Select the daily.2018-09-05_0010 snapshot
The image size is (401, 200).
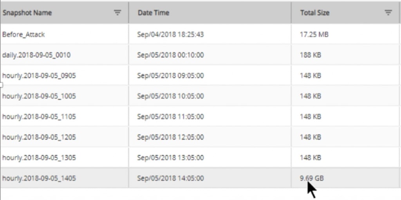point(36,55)
